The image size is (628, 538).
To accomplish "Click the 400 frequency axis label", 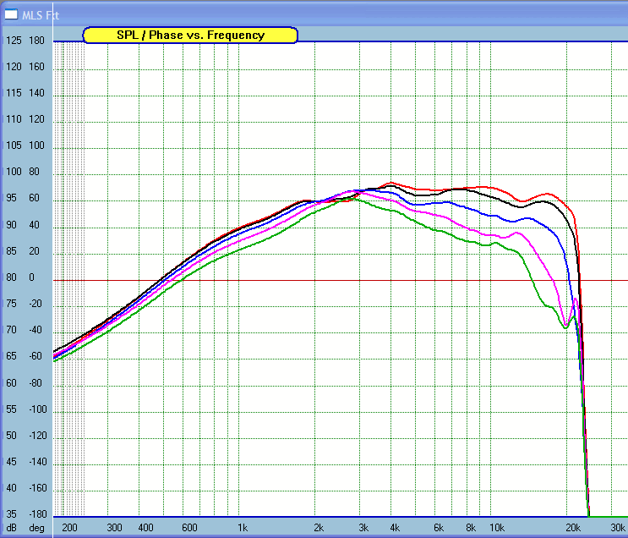I will 145,528.
